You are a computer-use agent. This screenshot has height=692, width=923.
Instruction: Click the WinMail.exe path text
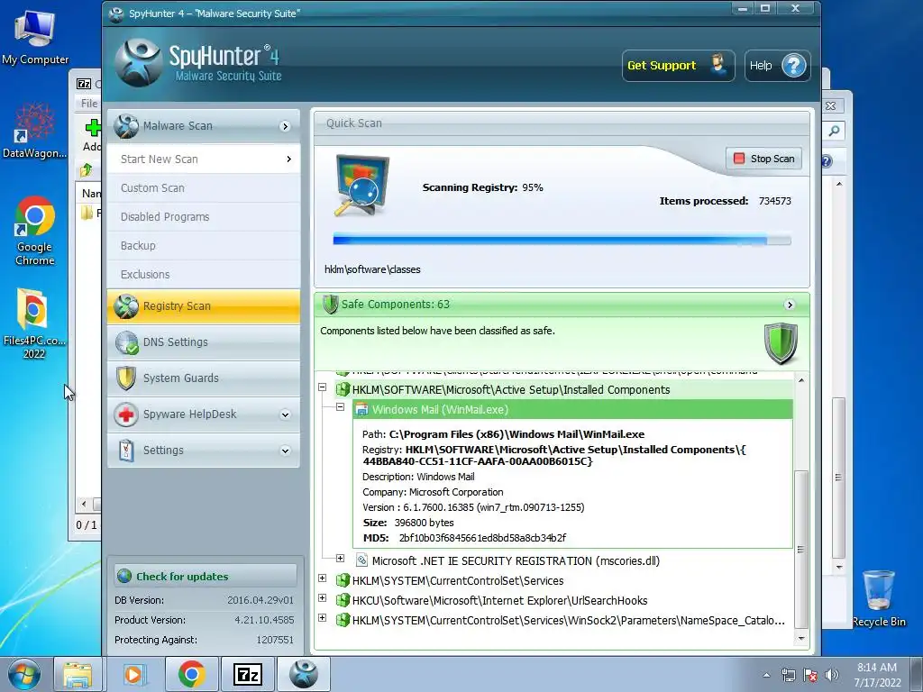point(516,434)
